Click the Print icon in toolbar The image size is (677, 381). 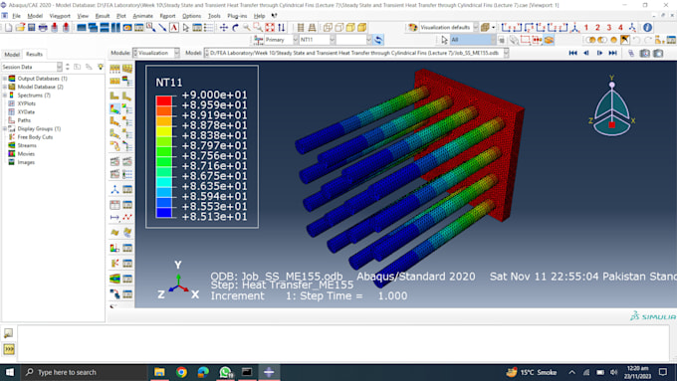(x=43, y=27)
